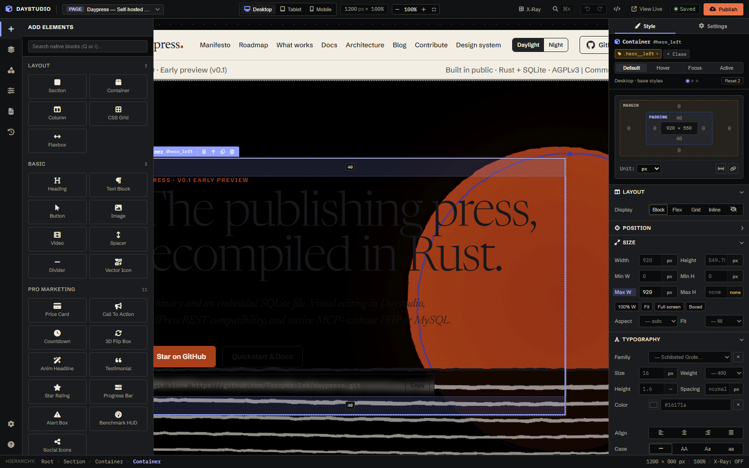Click the undo arrow in top bar
The image size is (749, 468).
click(x=587, y=9)
